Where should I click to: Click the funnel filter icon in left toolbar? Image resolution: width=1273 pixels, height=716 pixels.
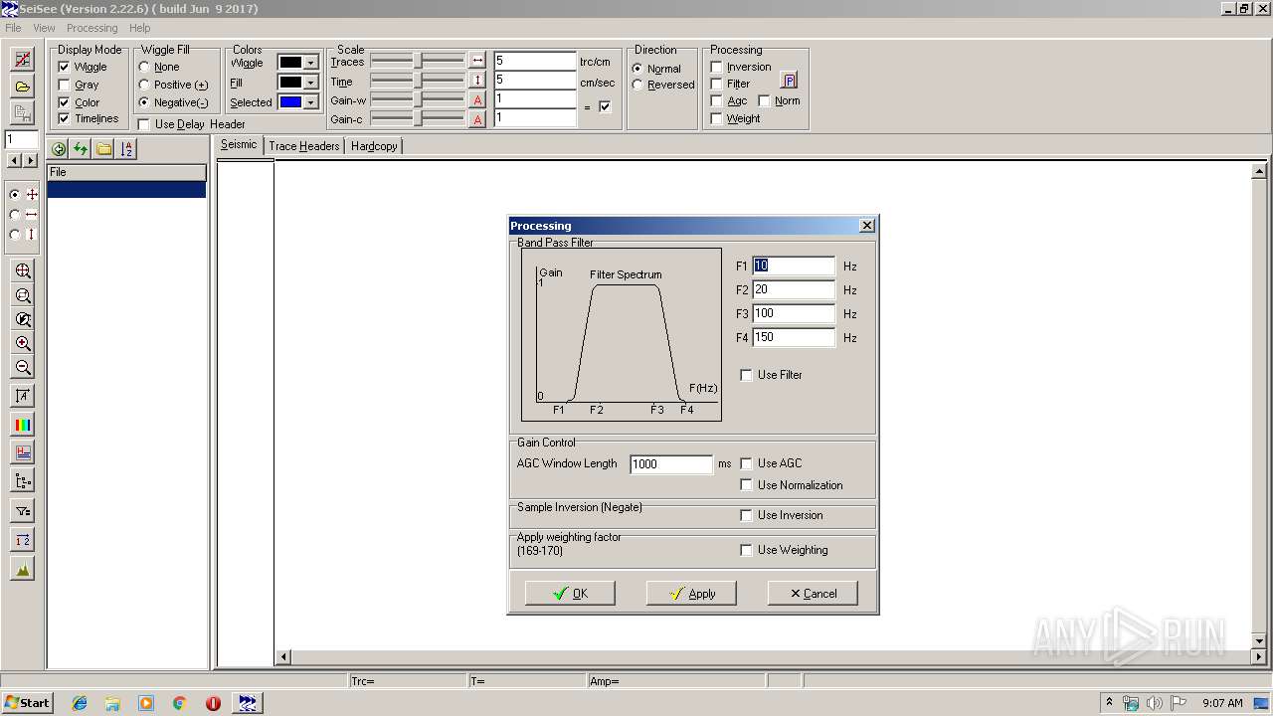[x=23, y=510]
